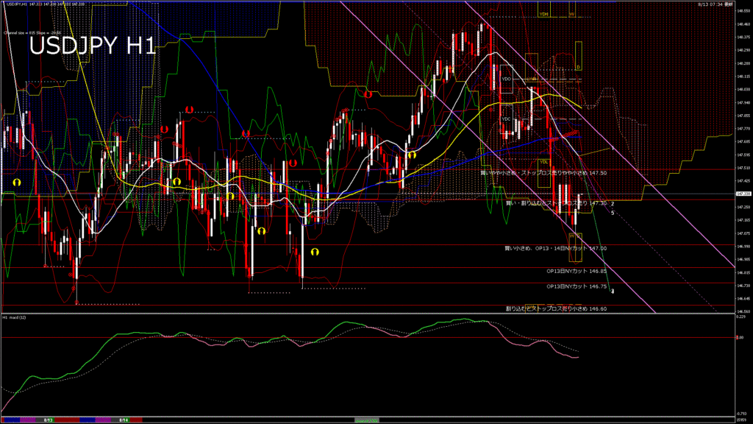Click the rightmost yellow horseshoe signal marker

tap(412, 155)
